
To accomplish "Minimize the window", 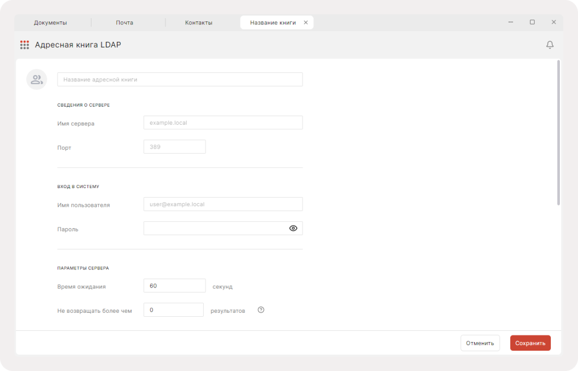I will 510,22.
